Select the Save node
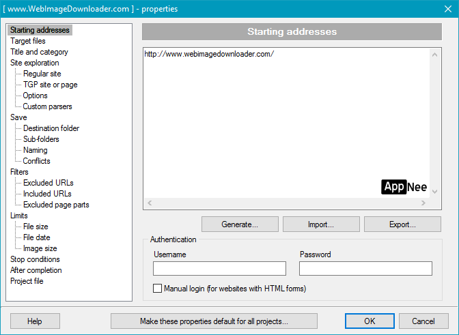The width and height of the screenshot is (459, 335). [x=18, y=117]
